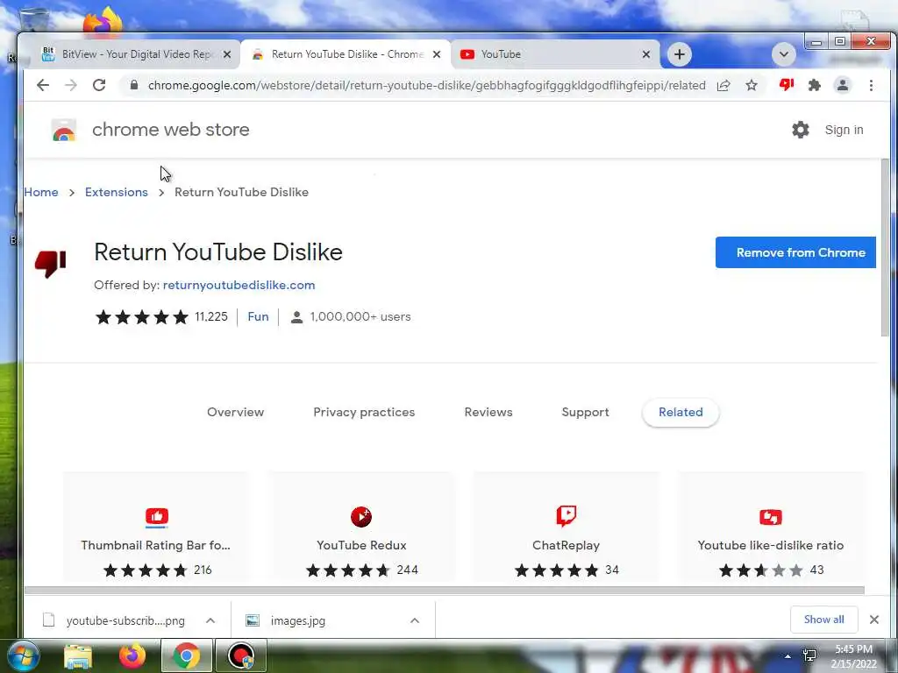Show hidden system tray icons
The width and height of the screenshot is (898, 673).
788,656
